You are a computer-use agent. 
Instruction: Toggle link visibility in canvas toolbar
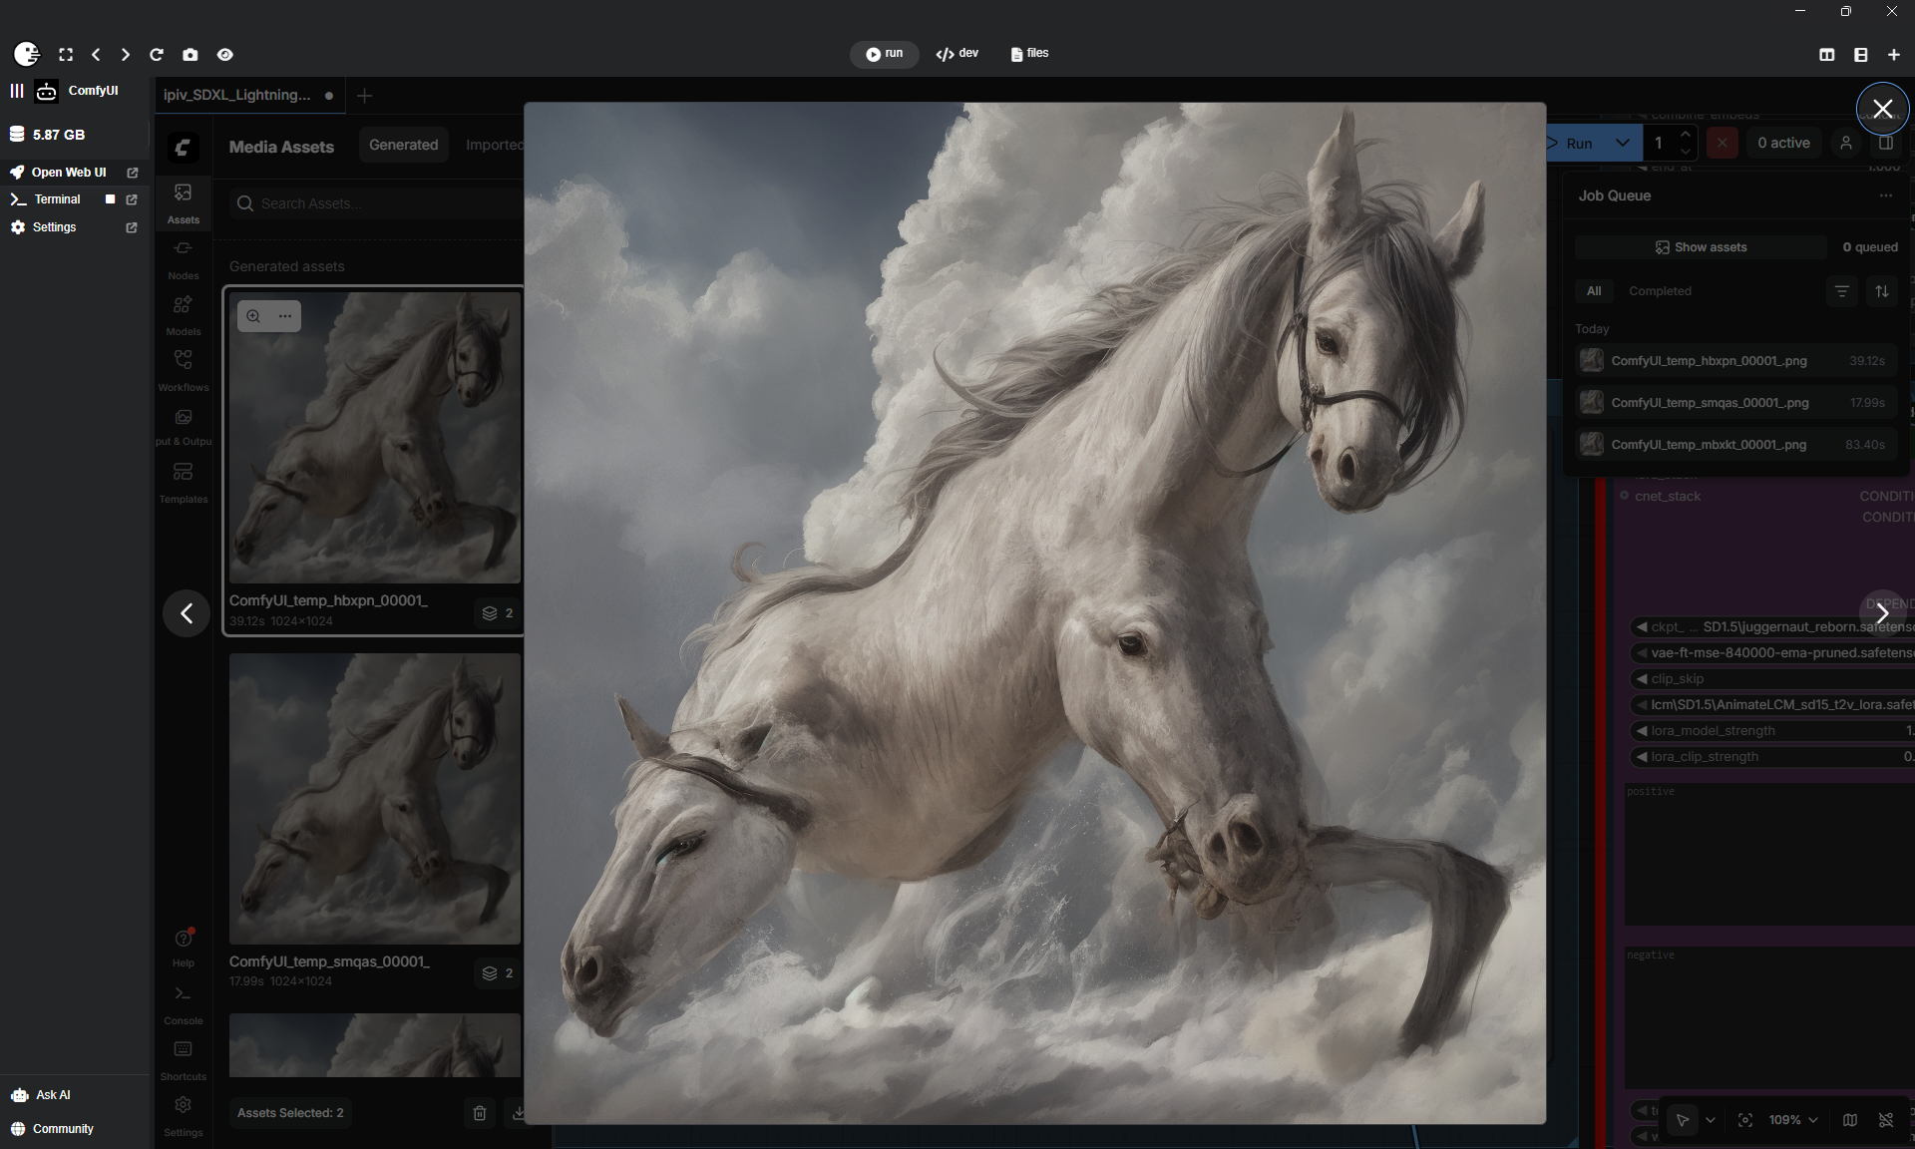point(1887,1120)
